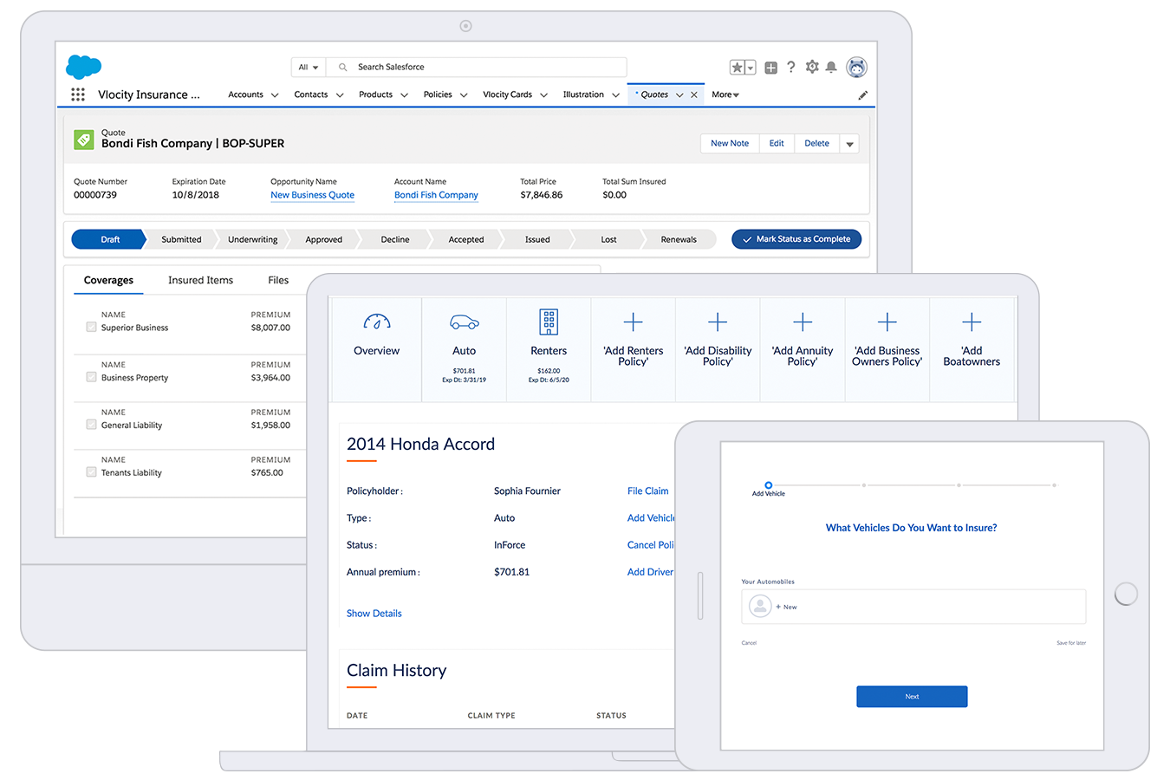Expand more actions arrow beside Delete
1170x780 pixels.
(849, 144)
